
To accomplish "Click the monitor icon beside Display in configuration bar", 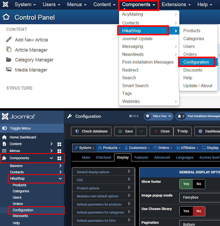I will point(204,148).
